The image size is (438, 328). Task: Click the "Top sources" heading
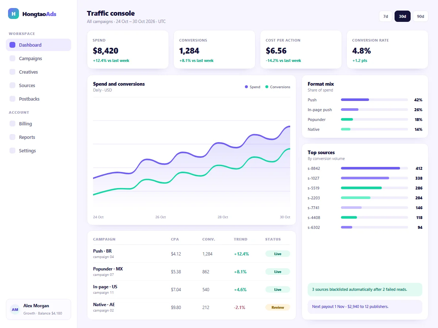click(321, 152)
